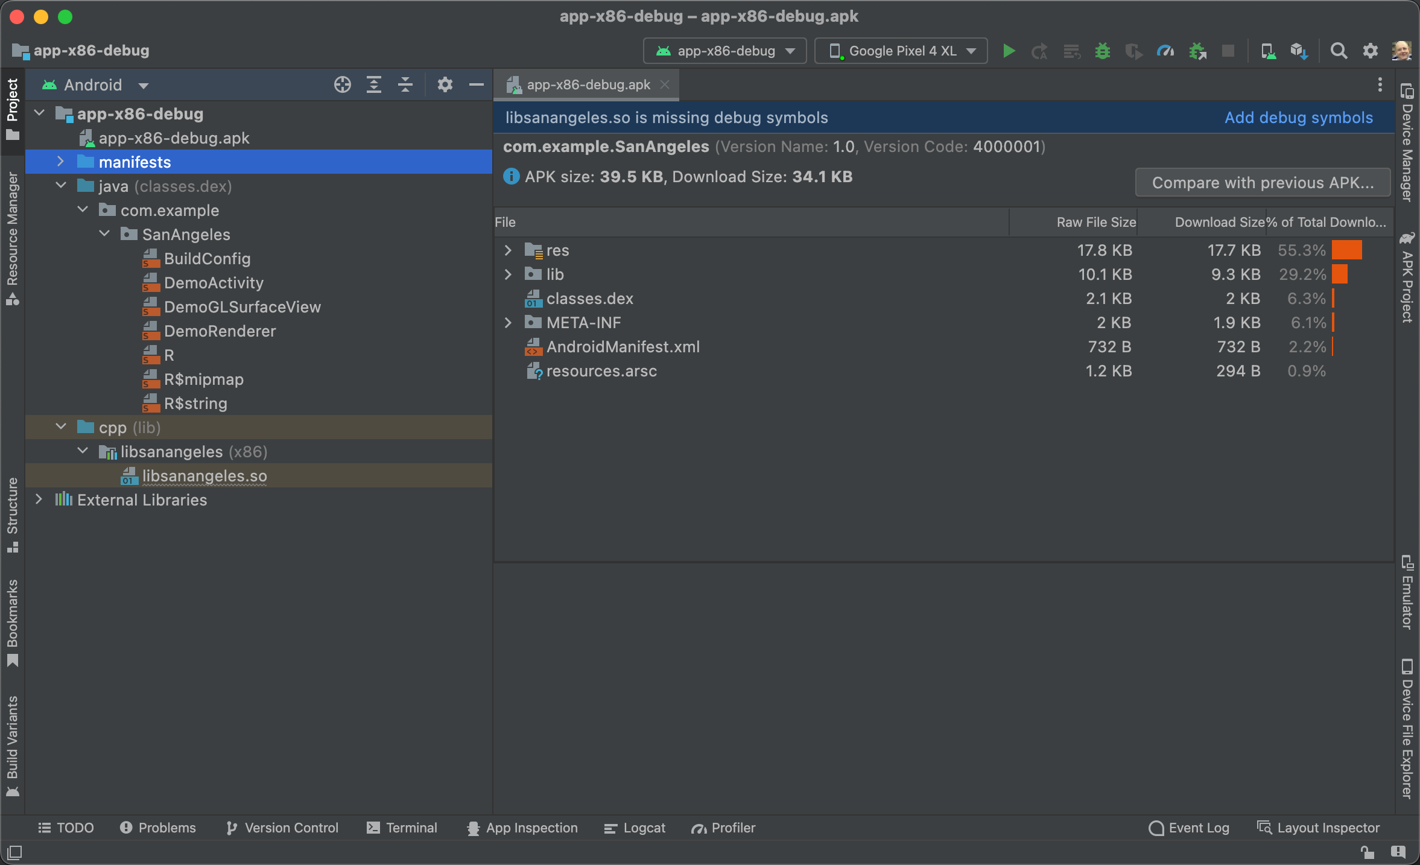Expand the lib folder in APK analyzer
The width and height of the screenshot is (1420, 865).
(x=508, y=274)
